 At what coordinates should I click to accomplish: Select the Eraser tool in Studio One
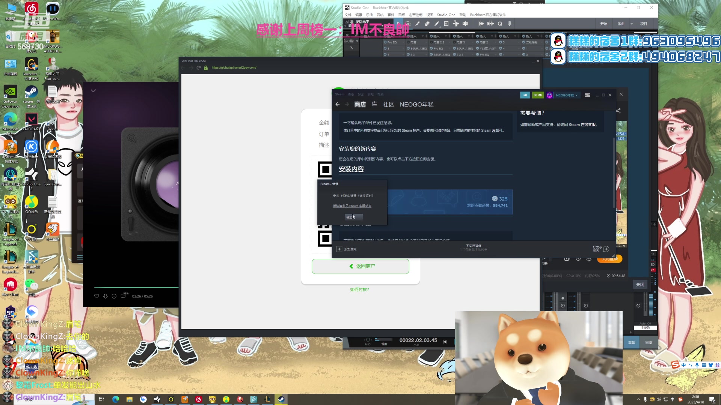[427, 24]
